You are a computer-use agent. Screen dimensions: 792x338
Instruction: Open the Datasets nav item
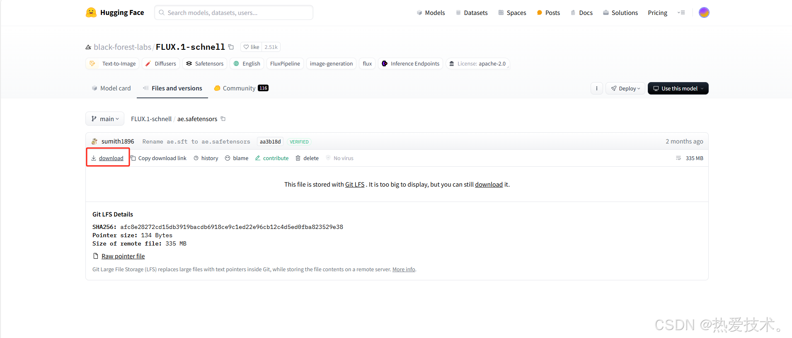click(x=472, y=13)
